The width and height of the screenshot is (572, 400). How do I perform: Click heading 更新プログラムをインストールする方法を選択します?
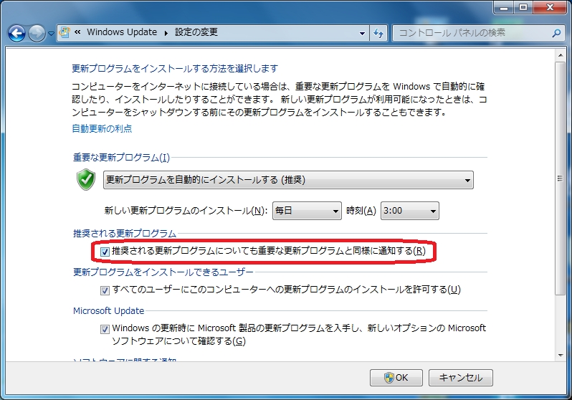click(175, 68)
